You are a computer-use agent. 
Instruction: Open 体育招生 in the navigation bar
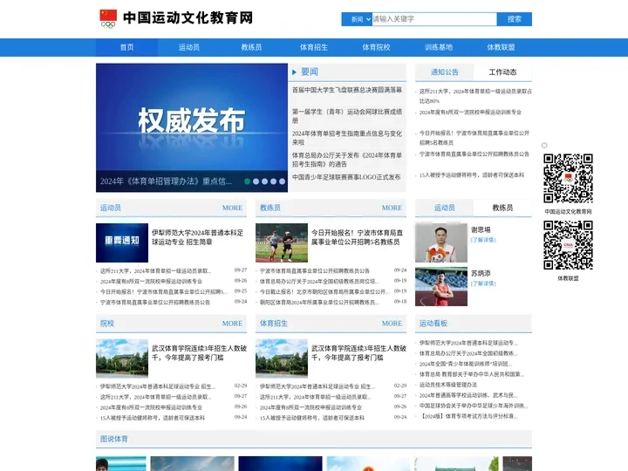pos(314,47)
